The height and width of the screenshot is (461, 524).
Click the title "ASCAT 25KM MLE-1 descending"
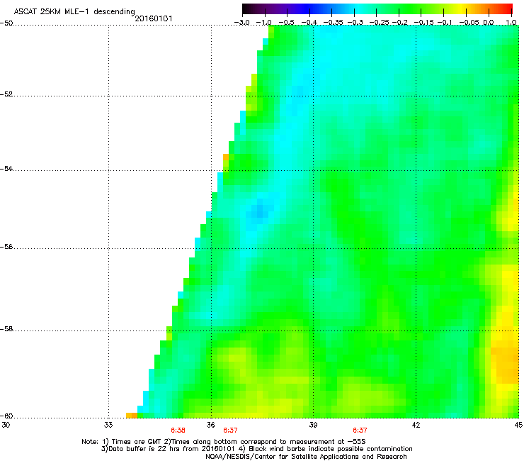[x=74, y=11]
